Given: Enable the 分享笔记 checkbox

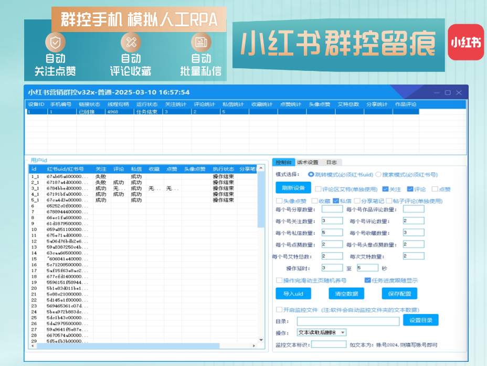Looking at the screenshot, I should click(x=357, y=201).
